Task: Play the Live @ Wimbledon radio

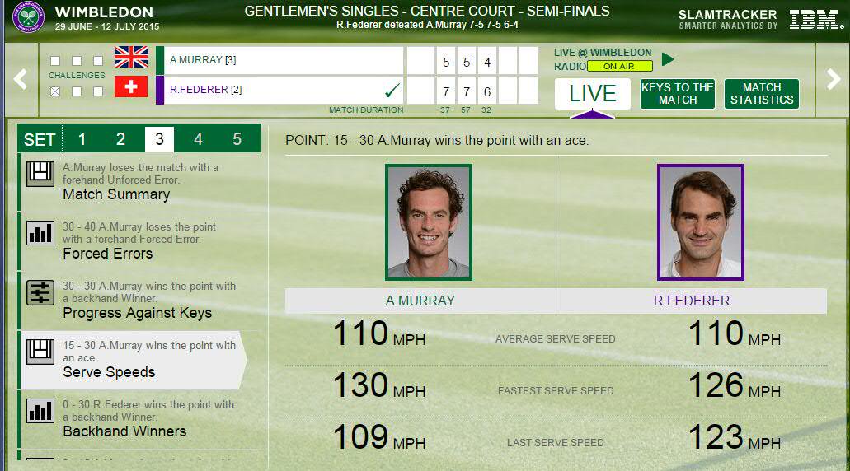Action: (668, 59)
